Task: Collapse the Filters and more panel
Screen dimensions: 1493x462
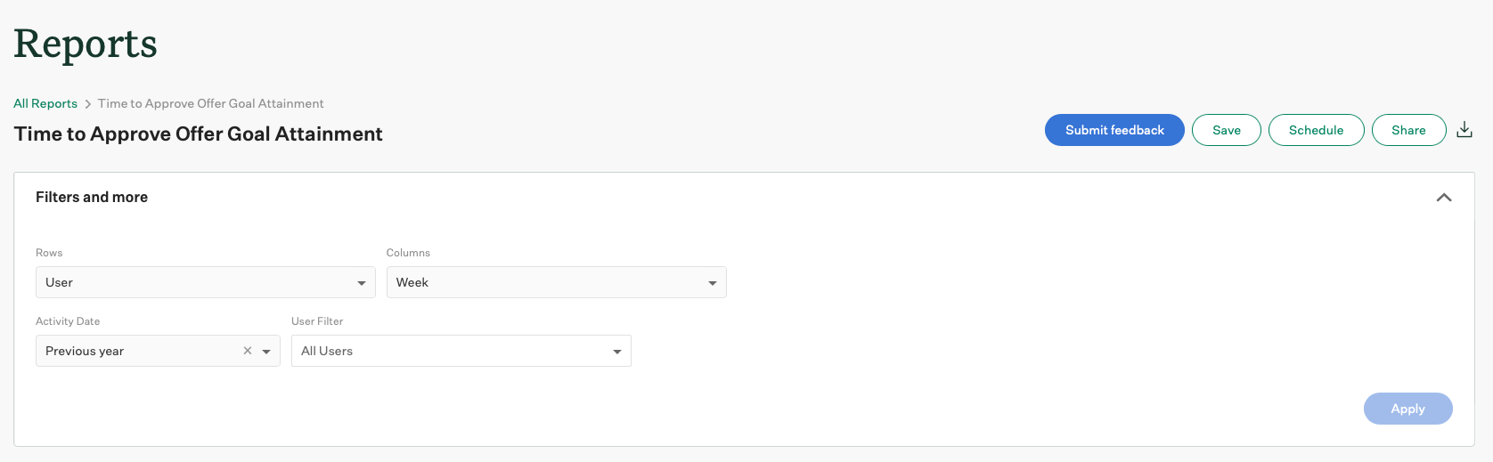Action: [1444, 198]
